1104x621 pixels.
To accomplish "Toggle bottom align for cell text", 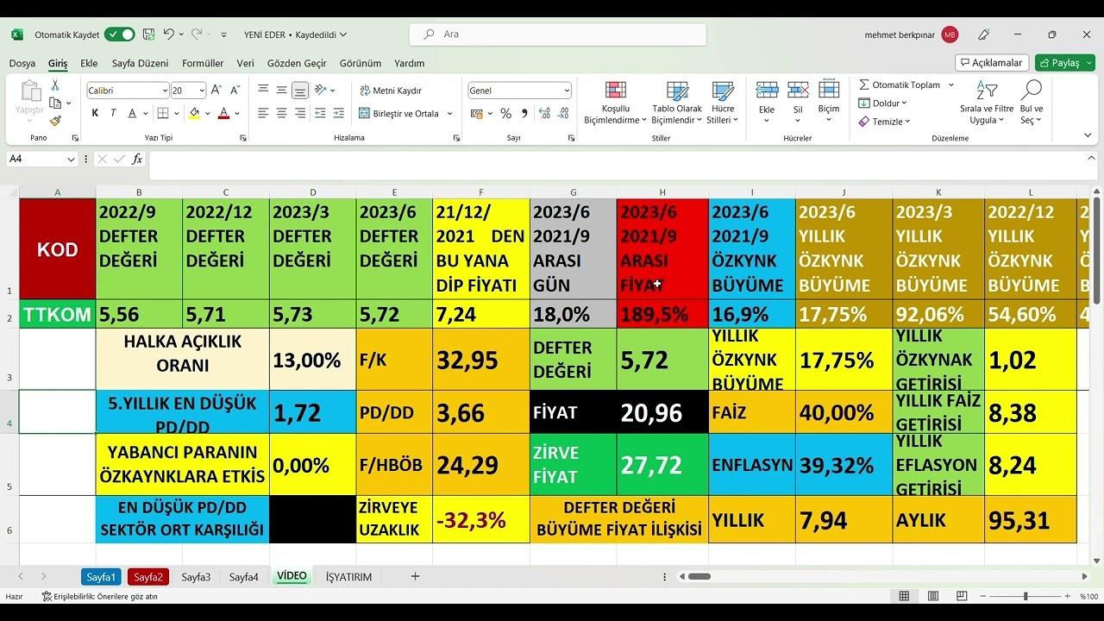I will point(299,91).
